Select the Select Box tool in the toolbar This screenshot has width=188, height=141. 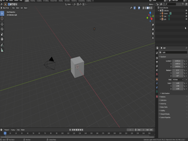click(x=2, y=14)
